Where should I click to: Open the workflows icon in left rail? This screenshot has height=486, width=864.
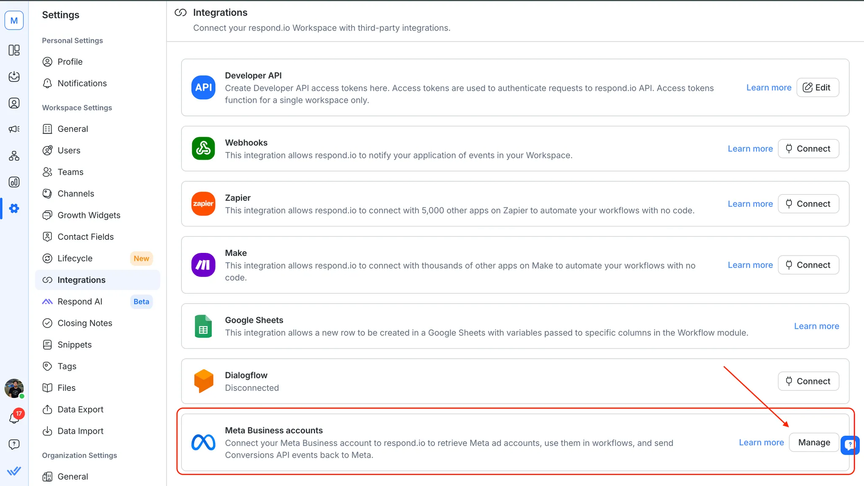14,156
